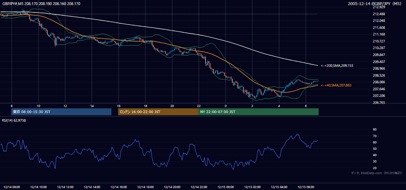Click time label 12/15 06:00

pos(306,187)
